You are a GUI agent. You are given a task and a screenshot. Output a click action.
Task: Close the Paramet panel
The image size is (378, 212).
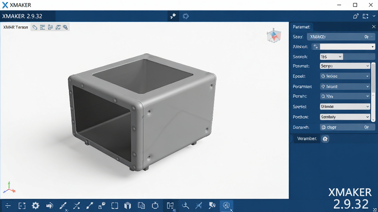[374, 26]
